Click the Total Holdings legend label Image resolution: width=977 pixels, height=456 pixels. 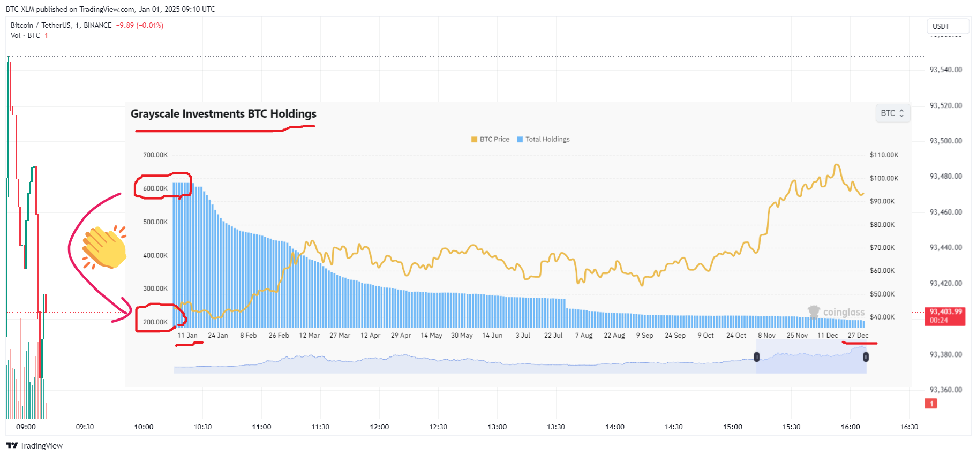tap(547, 139)
